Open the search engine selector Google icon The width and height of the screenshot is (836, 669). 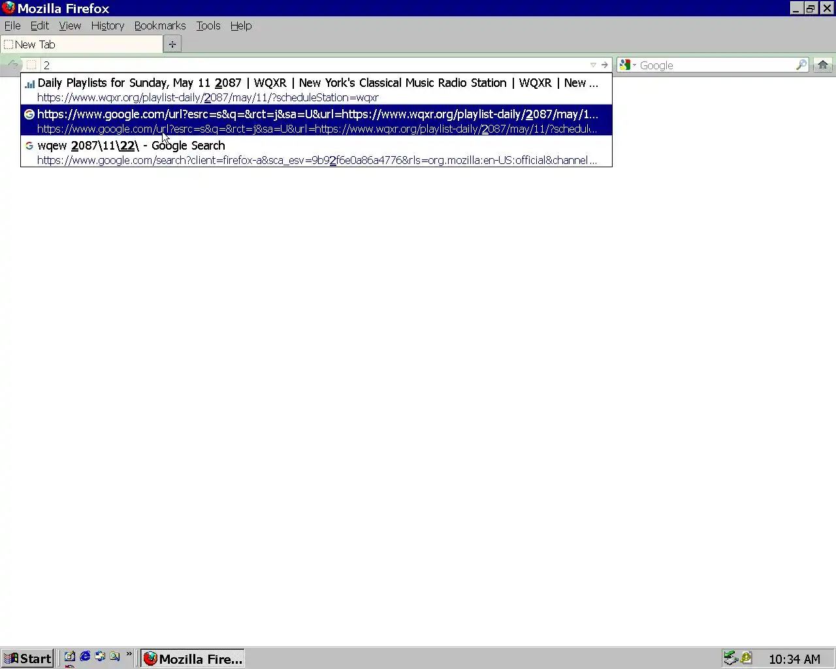[627, 65]
